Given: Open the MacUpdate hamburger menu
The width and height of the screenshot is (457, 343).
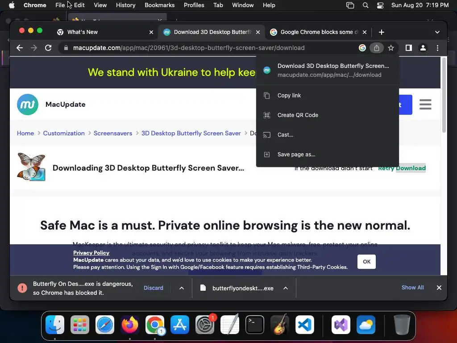Looking at the screenshot, I should tap(425, 105).
